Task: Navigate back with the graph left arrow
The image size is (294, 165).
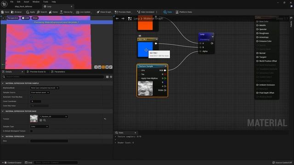Action: pyautogui.click(x=117, y=18)
